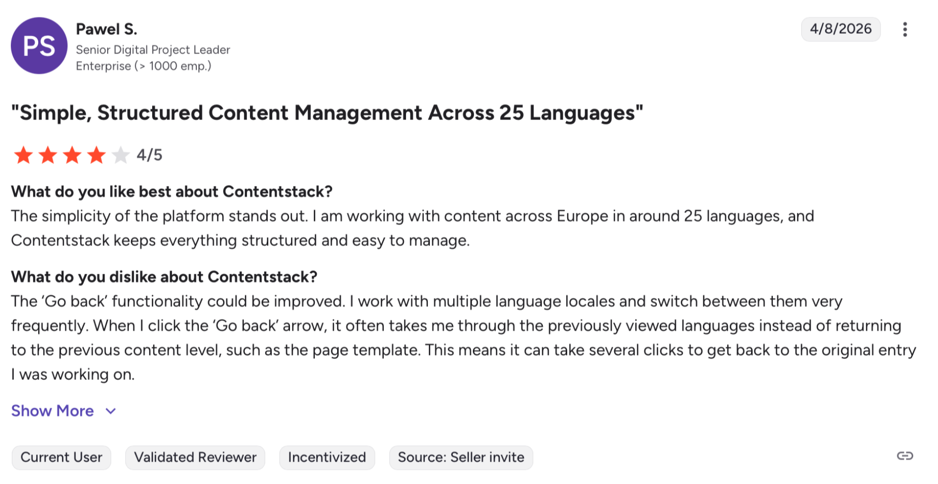This screenshot has width=938, height=484.
Task: Click the 'What do you like best' heading
Action: pos(172,191)
